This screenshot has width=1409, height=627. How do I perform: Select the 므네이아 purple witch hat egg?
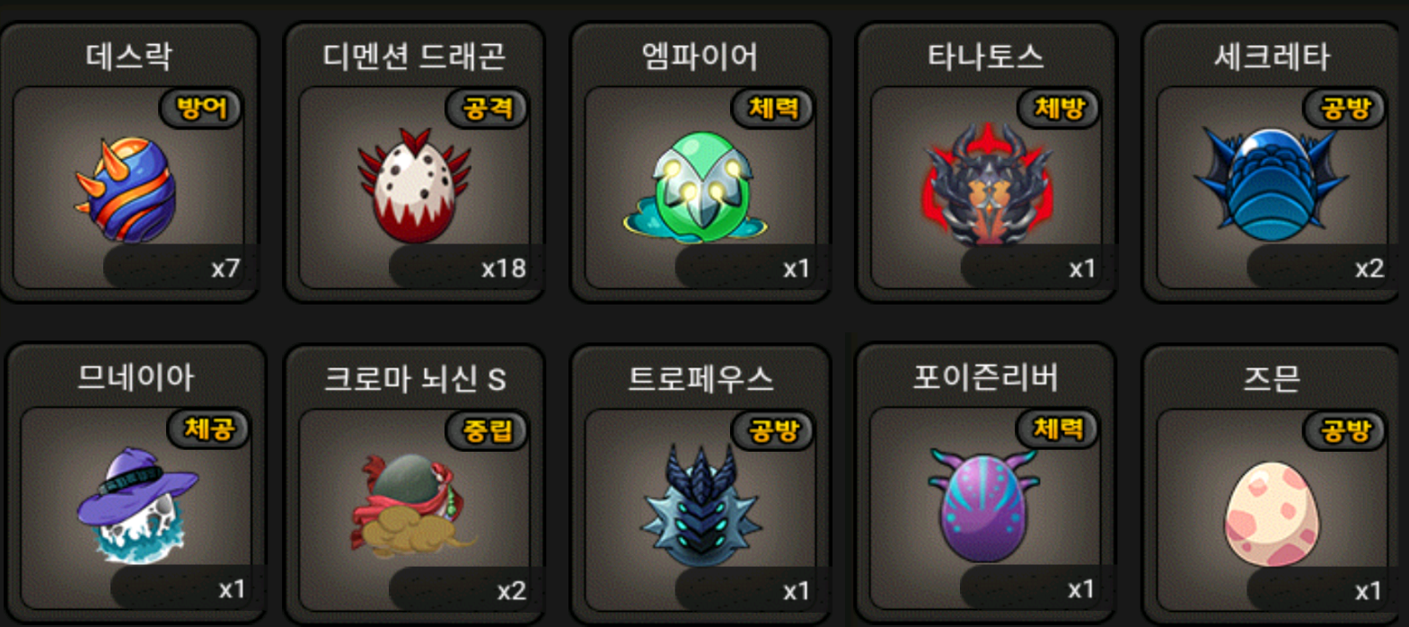[136, 506]
